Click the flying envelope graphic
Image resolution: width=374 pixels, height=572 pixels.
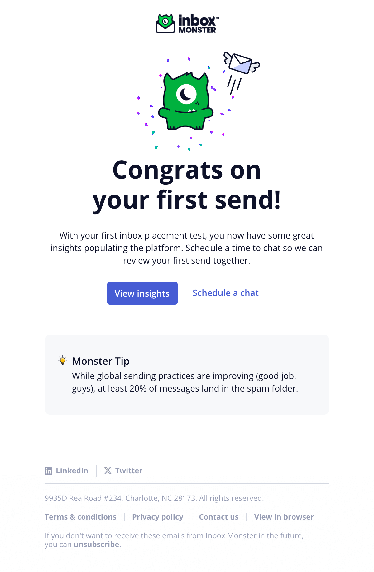point(241,64)
